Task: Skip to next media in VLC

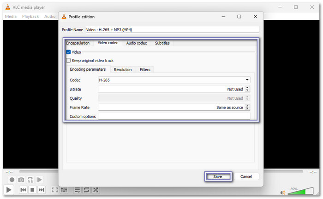Action: pos(42,190)
